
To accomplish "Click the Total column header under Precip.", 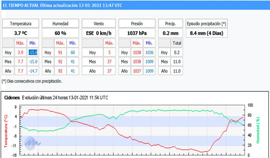I will coord(177,43).
